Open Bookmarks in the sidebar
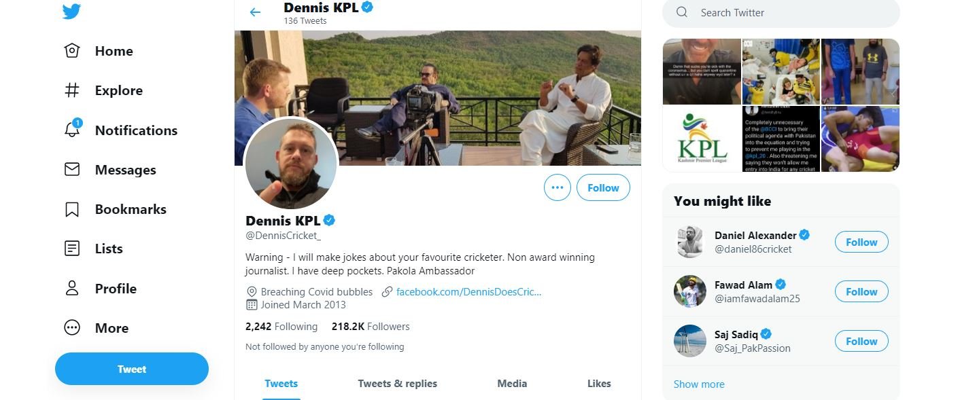Image resolution: width=977 pixels, height=400 pixels. tap(130, 209)
